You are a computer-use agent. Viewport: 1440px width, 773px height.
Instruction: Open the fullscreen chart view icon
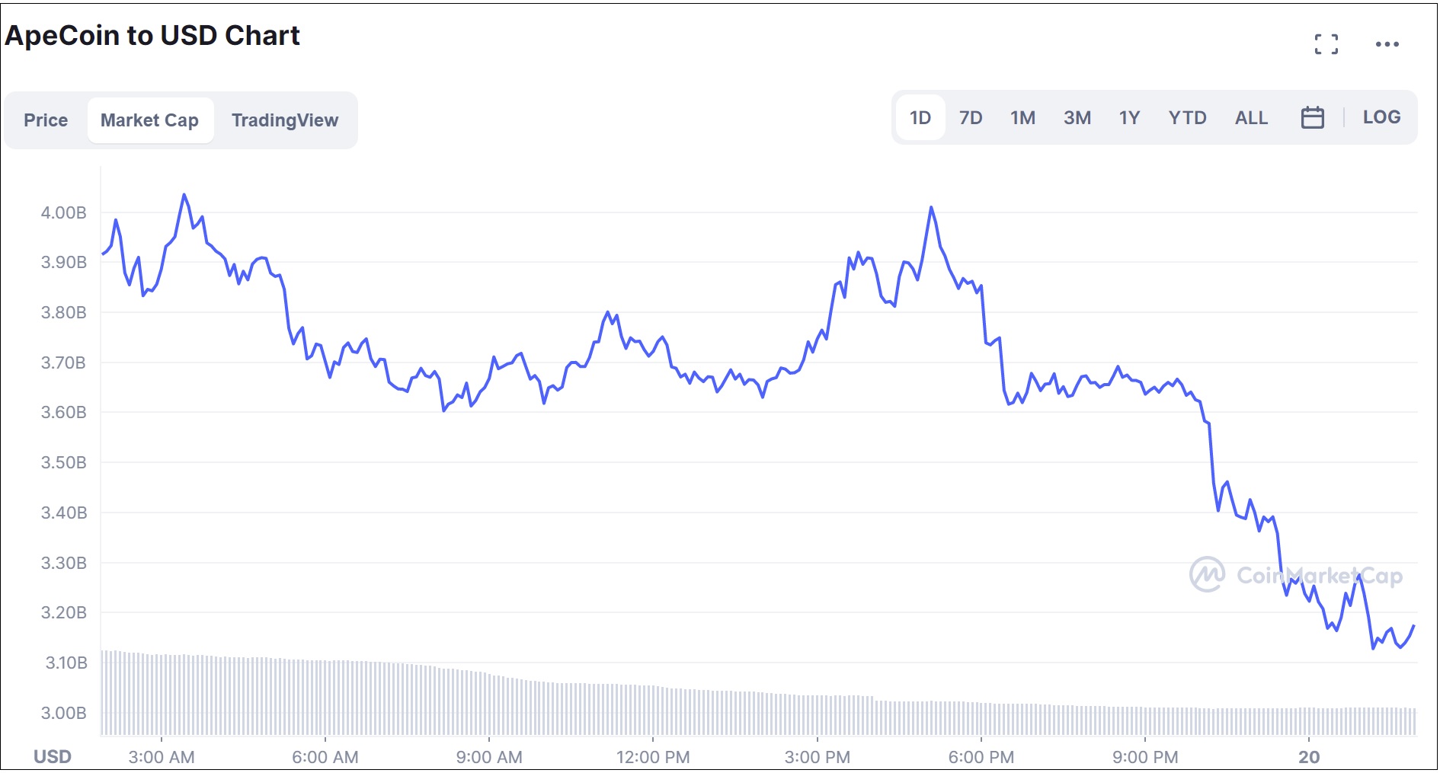tap(1327, 43)
